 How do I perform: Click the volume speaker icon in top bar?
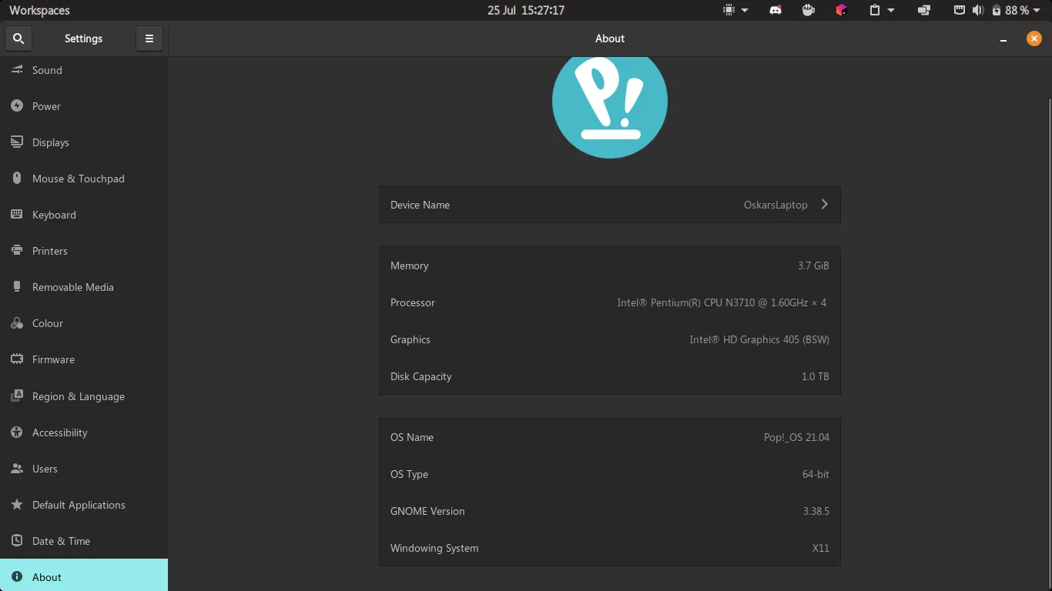(977, 10)
